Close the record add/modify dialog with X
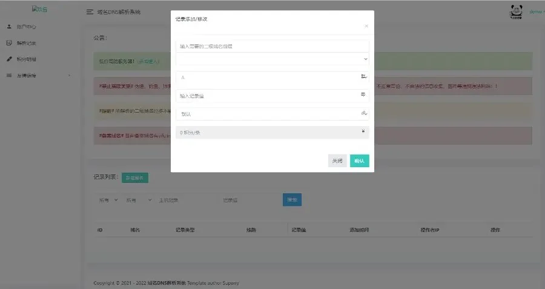545x289 pixels. pyautogui.click(x=366, y=26)
